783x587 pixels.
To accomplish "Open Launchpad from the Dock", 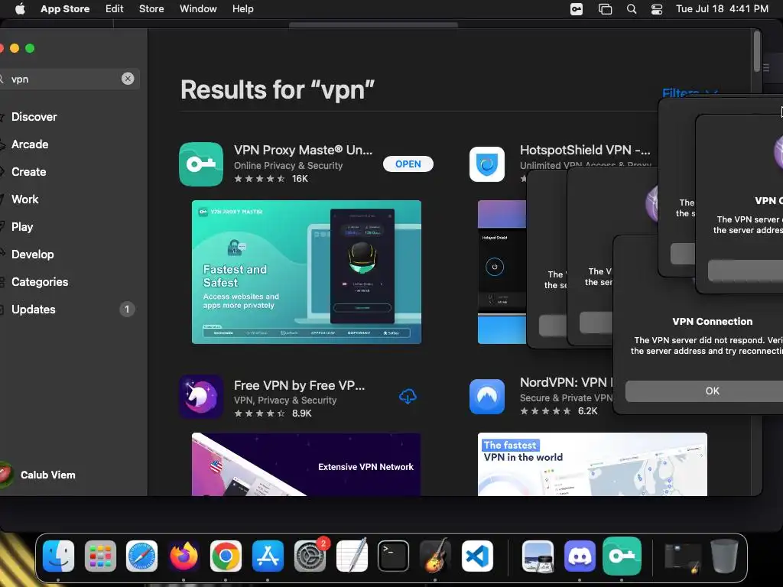I will tap(100, 556).
